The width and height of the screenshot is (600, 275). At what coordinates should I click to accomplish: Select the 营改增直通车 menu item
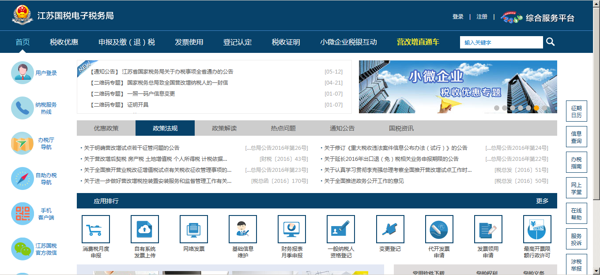coord(419,42)
